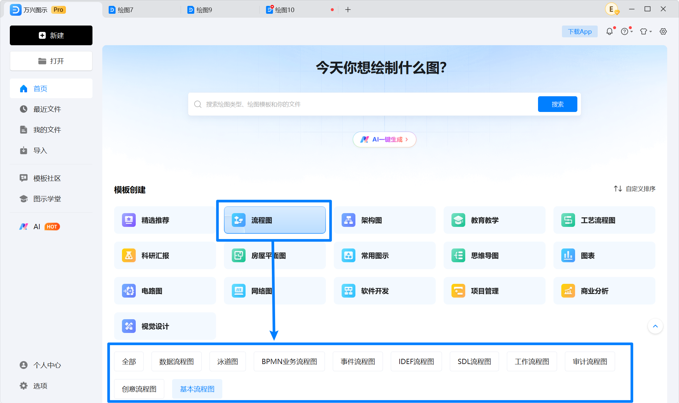Viewport: 679px width, 403px height.
Task: Click the blue 搜索 button
Action: click(x=557, y=104)
